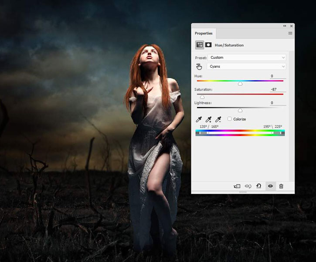
Task: Clip adjustment to layer below
Action: [x=237, y=186]
